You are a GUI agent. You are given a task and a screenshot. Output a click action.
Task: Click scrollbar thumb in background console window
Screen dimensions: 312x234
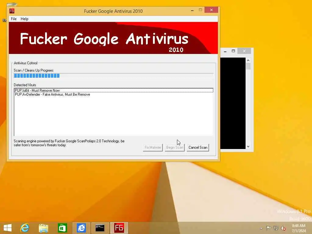click(248, 66)
